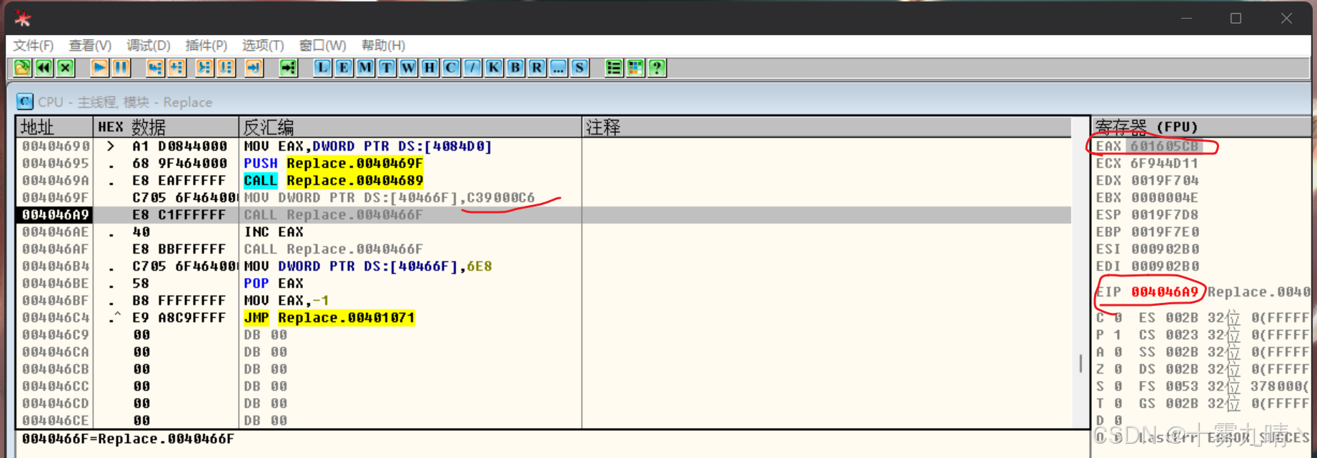Show the Threads window (T icon)
The image size is (1317, 458).
pyautogui.click(x=387, y=68)
